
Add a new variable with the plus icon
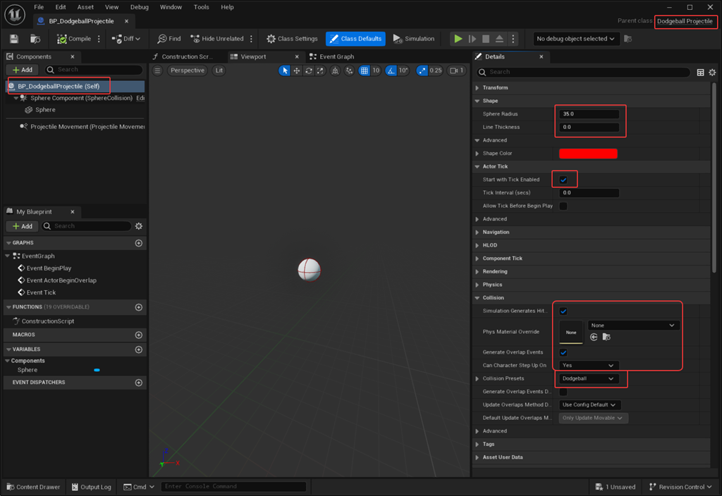[139, 349]
